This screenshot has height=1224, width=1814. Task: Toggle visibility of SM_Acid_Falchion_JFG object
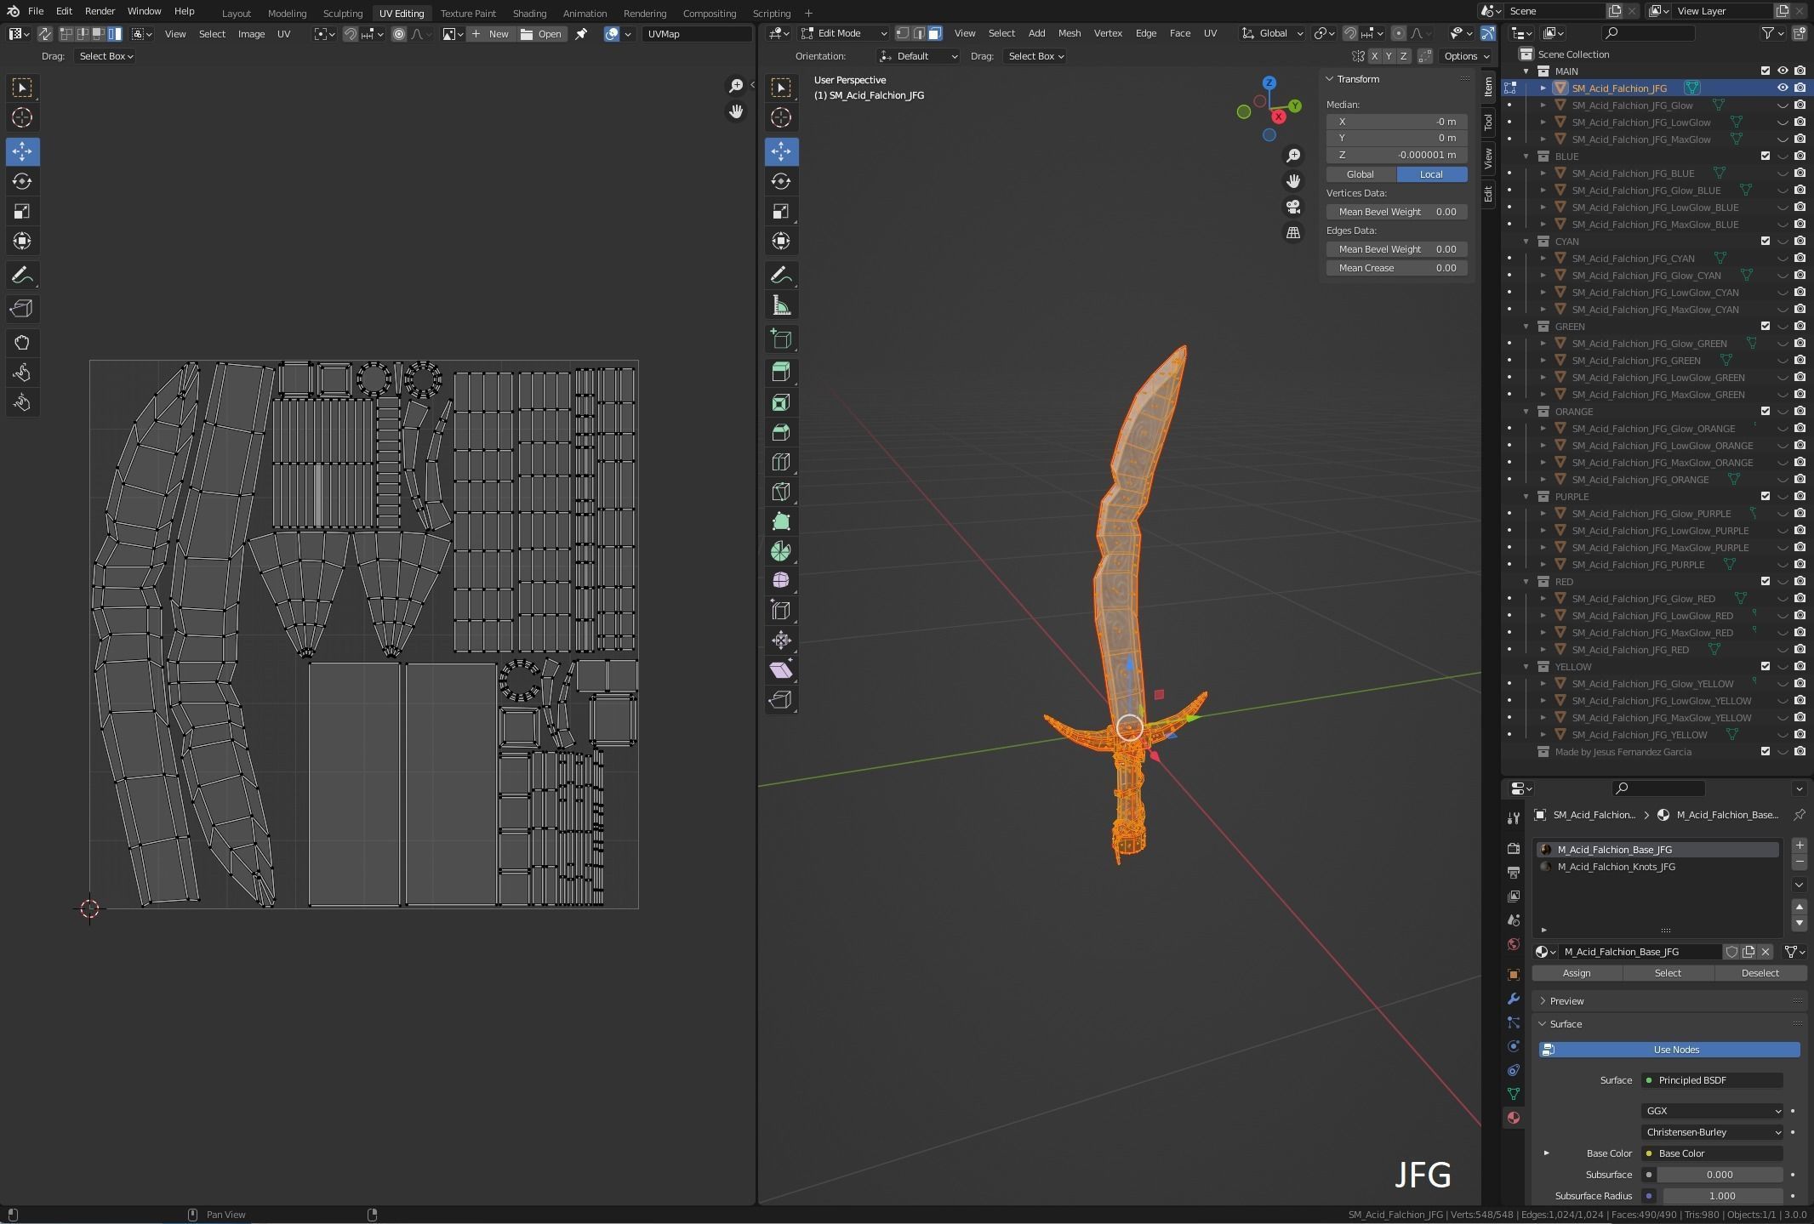1783,88
